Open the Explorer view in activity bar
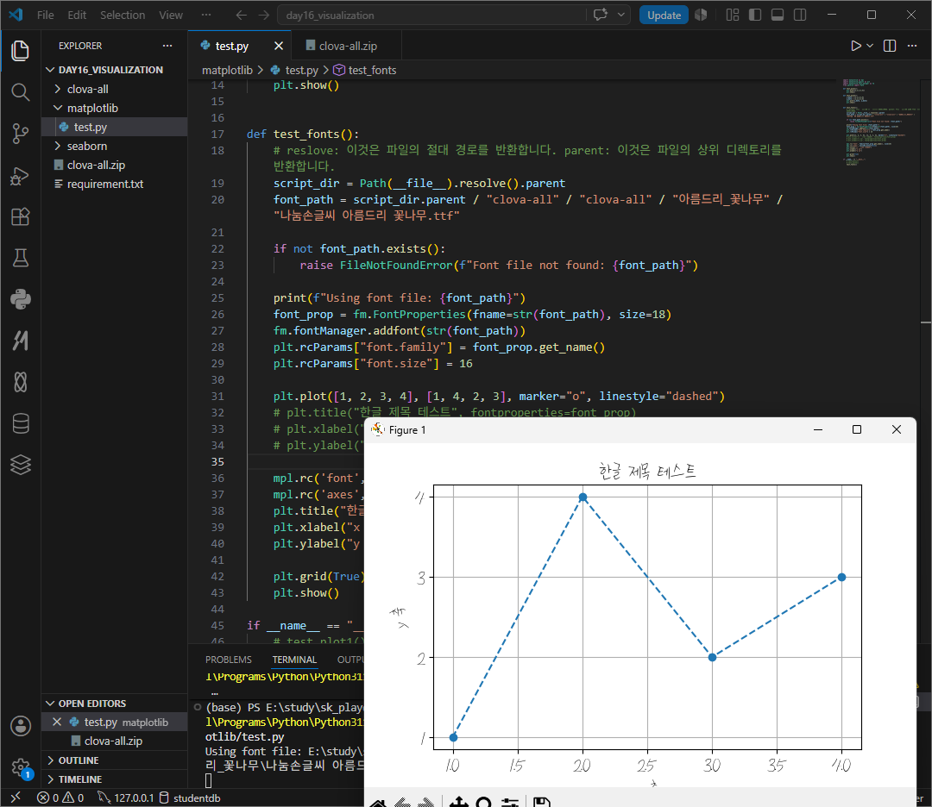932x807 pixels. pos(20,51)
